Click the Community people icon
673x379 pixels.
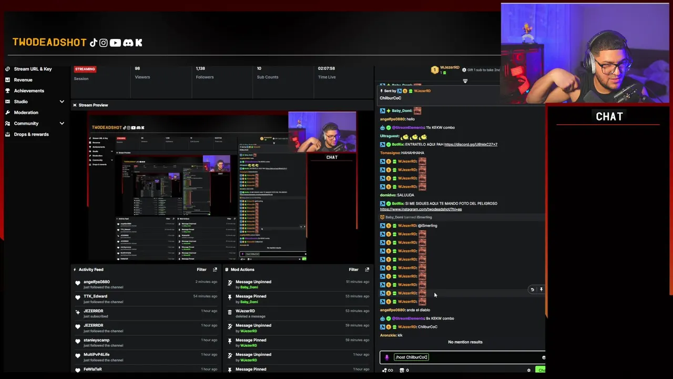click(x=7, y=123)
